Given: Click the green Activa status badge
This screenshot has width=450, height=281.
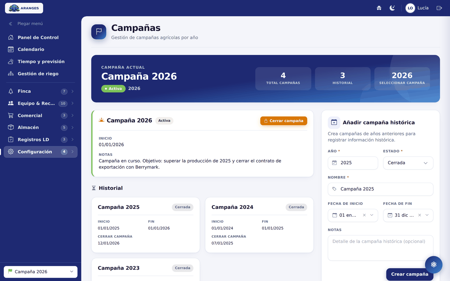Looking at the screenshot, I should pyautogui.click(x=113, y=89).
